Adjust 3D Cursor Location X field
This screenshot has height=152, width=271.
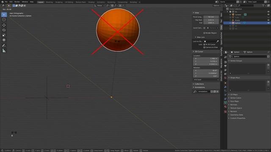[x=206, y=59]
